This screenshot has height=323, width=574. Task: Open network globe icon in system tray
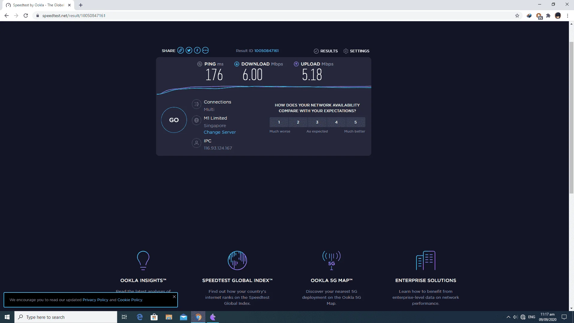[523, 317]
